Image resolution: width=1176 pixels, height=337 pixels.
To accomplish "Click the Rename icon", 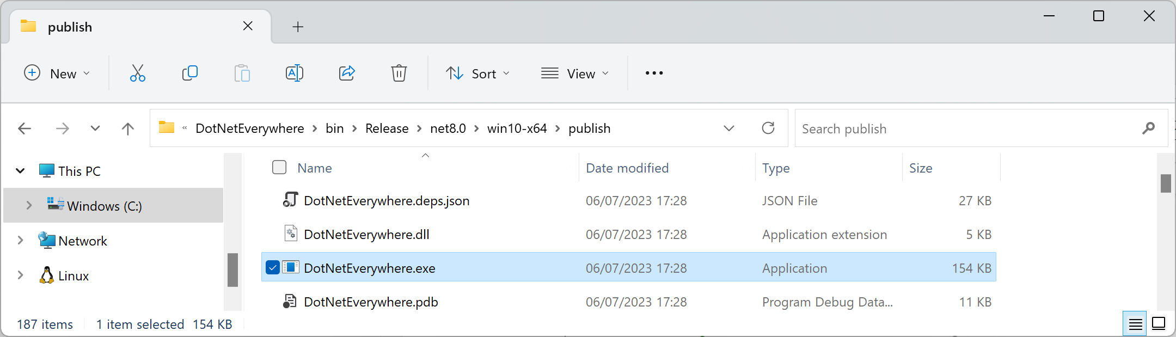I will point(294,73).
